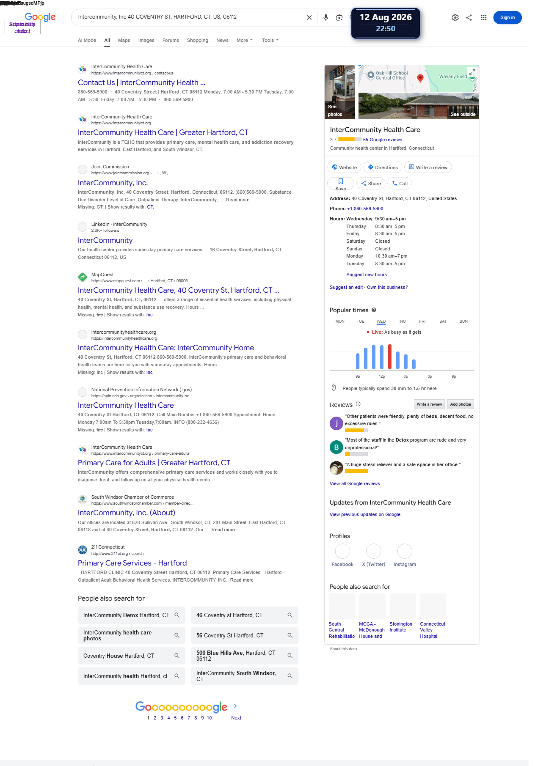The width and height of the screenshot is (535, 766).
Task: Clear the search box with X icon
Action: pos(309,17)
